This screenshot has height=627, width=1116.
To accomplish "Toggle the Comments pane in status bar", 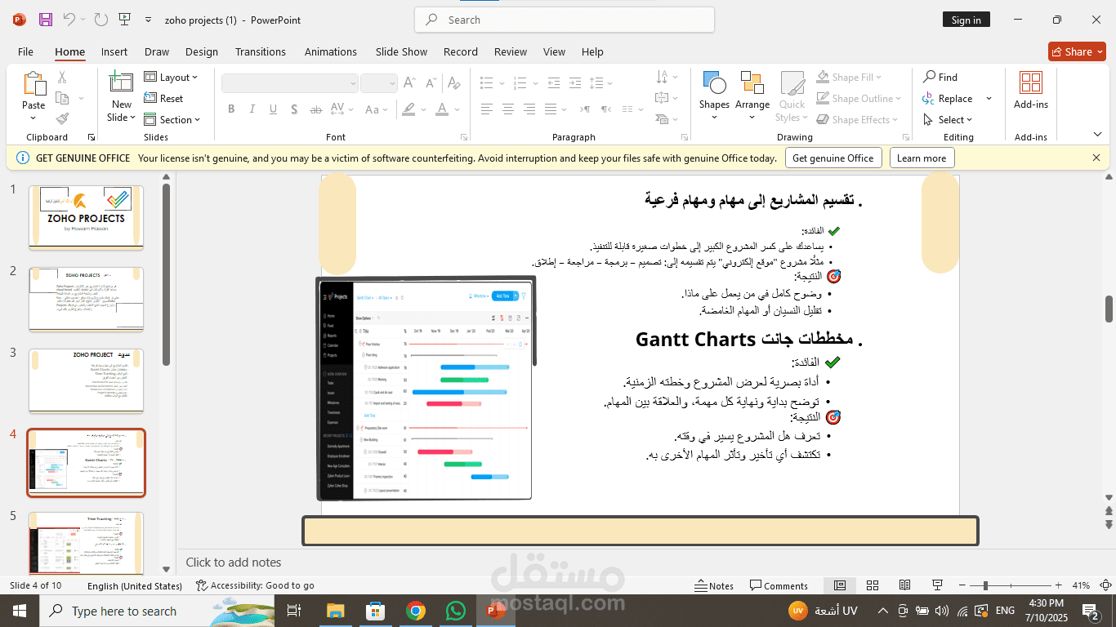I will [x=779, y=585].
